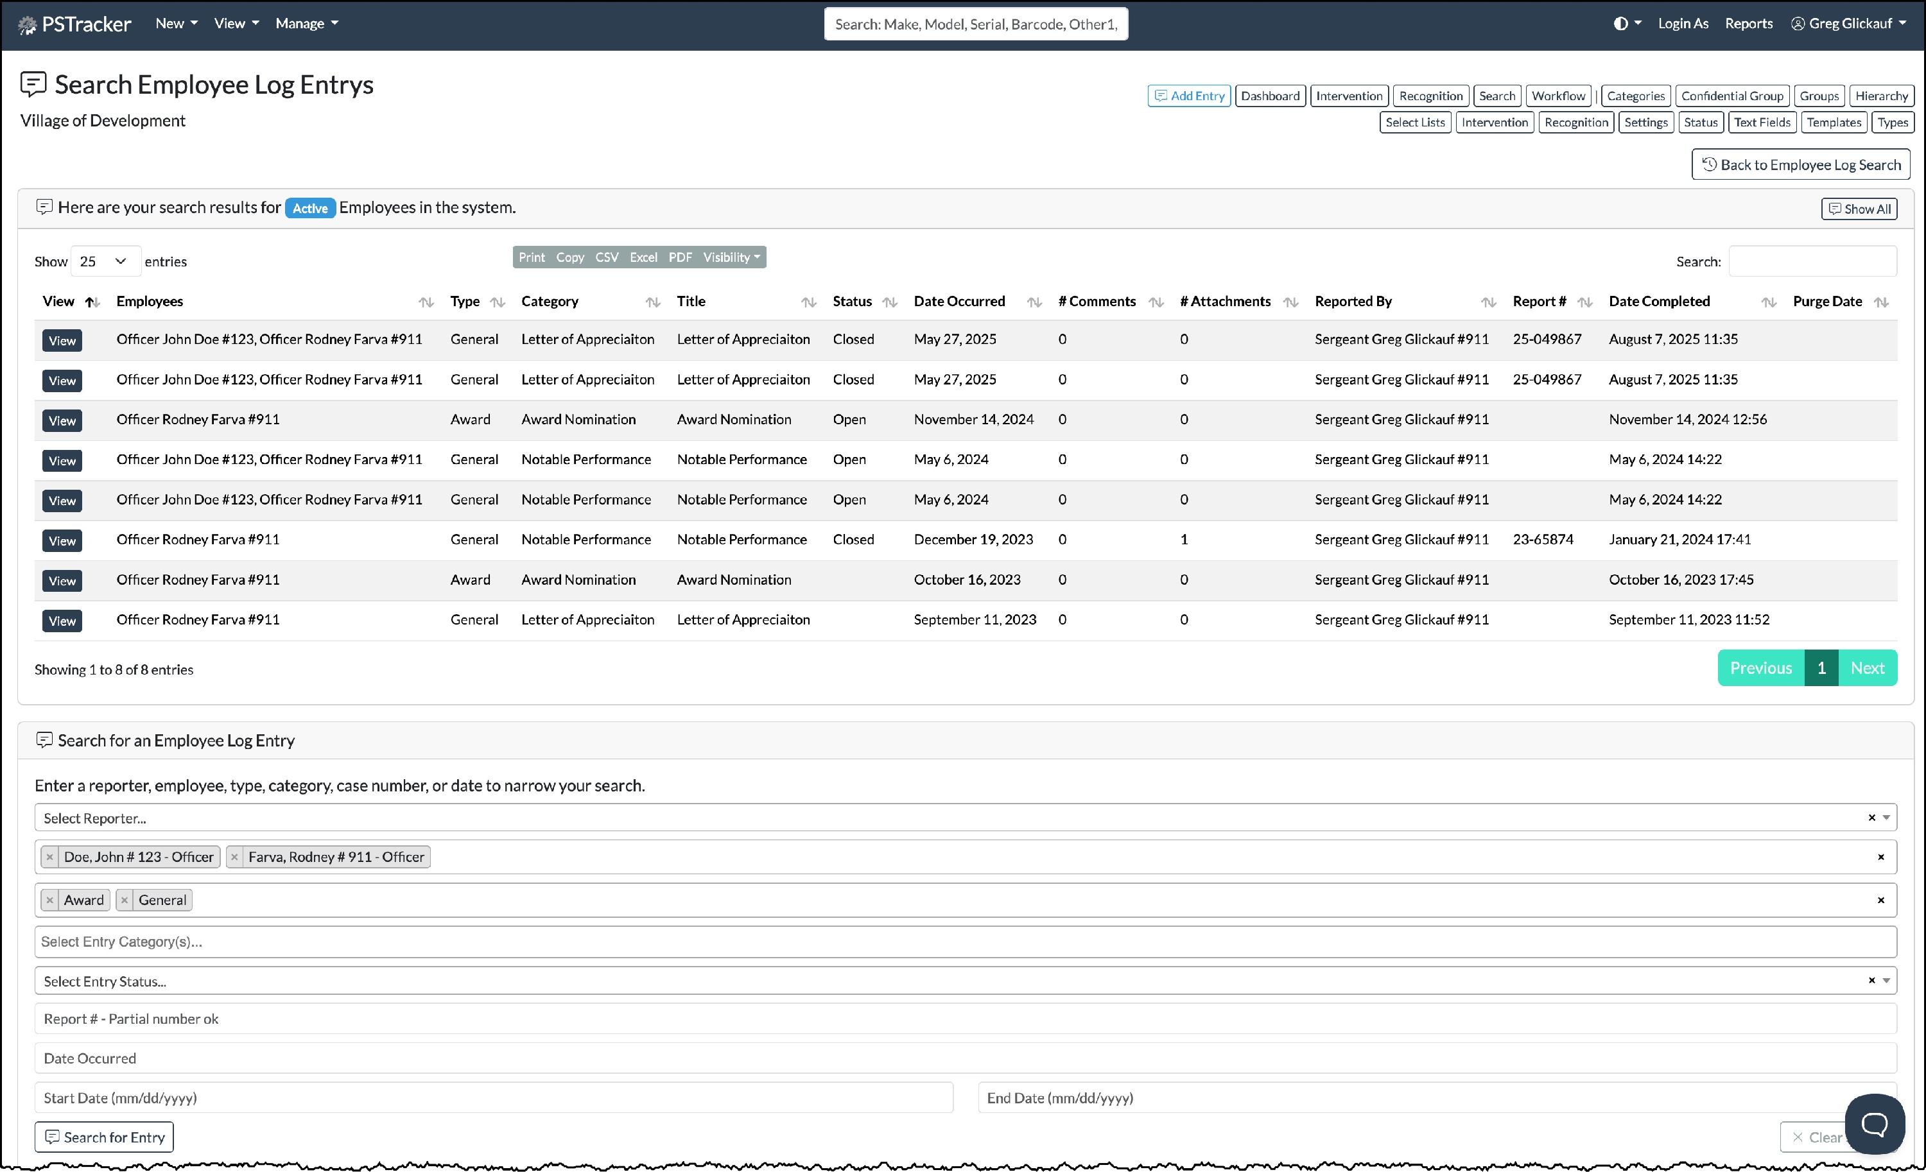Remove the General type tag
Viewport: 1926px width, 1172px height.
(x=125, y=900)
